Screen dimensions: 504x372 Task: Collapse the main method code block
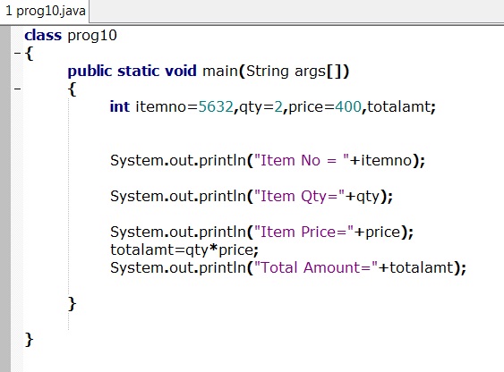(x=18, y=89)
